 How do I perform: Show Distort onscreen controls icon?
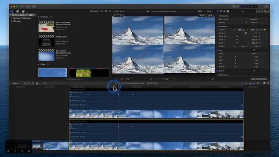(254, 71)
